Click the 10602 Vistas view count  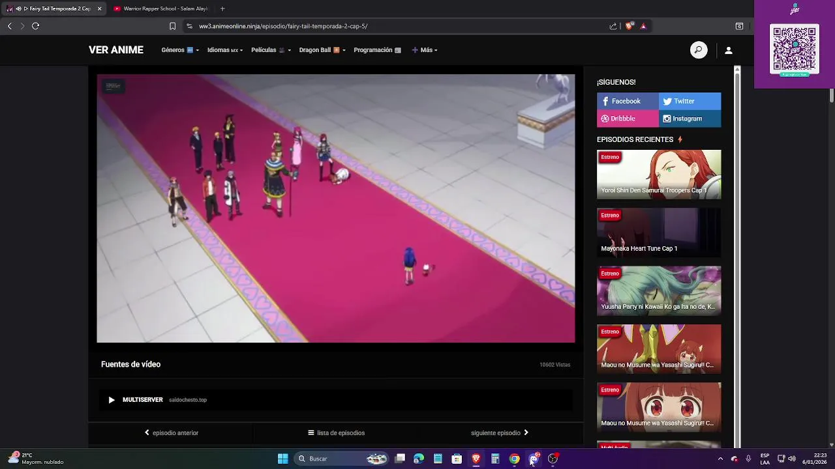555,365
